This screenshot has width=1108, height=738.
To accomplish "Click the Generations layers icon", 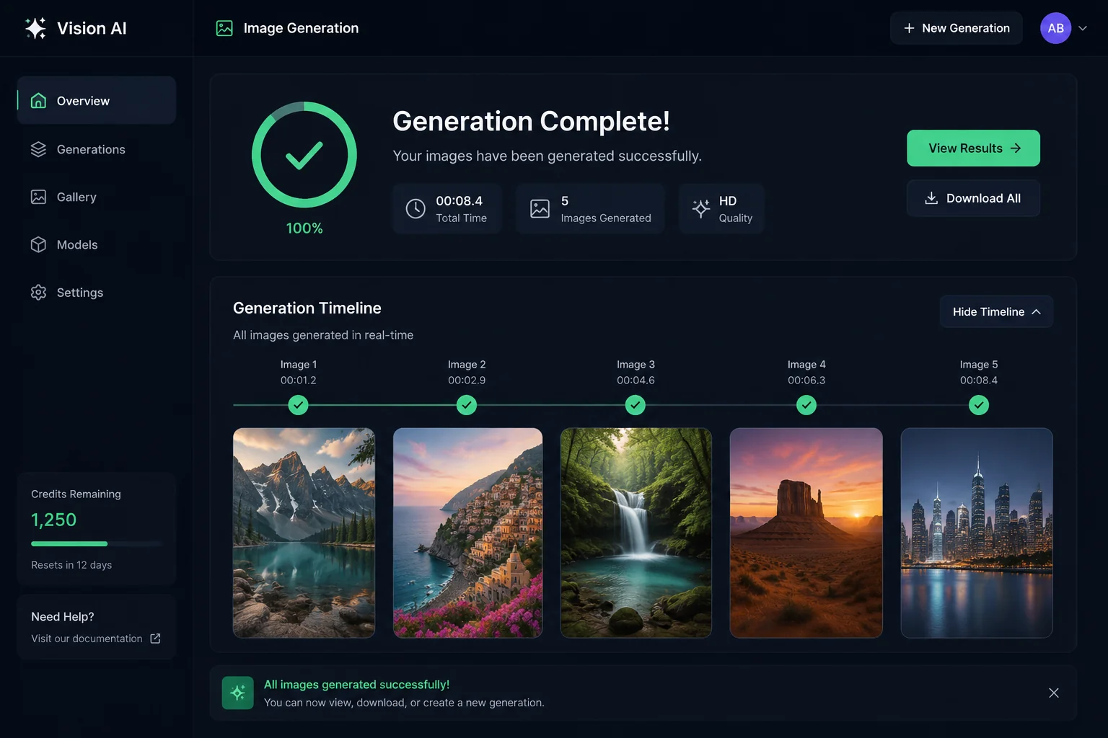I will point(38,149).
